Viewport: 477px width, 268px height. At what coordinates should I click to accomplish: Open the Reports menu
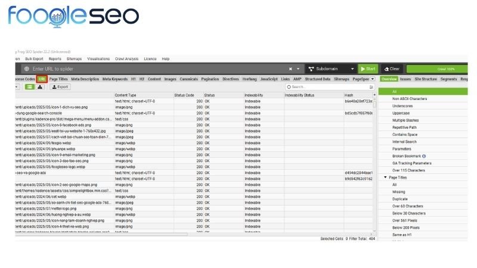(x=55, y=59)
